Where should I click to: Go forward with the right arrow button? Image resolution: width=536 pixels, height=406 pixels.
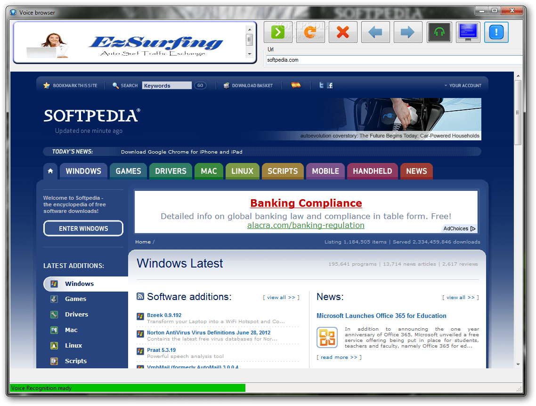point(408,32)
